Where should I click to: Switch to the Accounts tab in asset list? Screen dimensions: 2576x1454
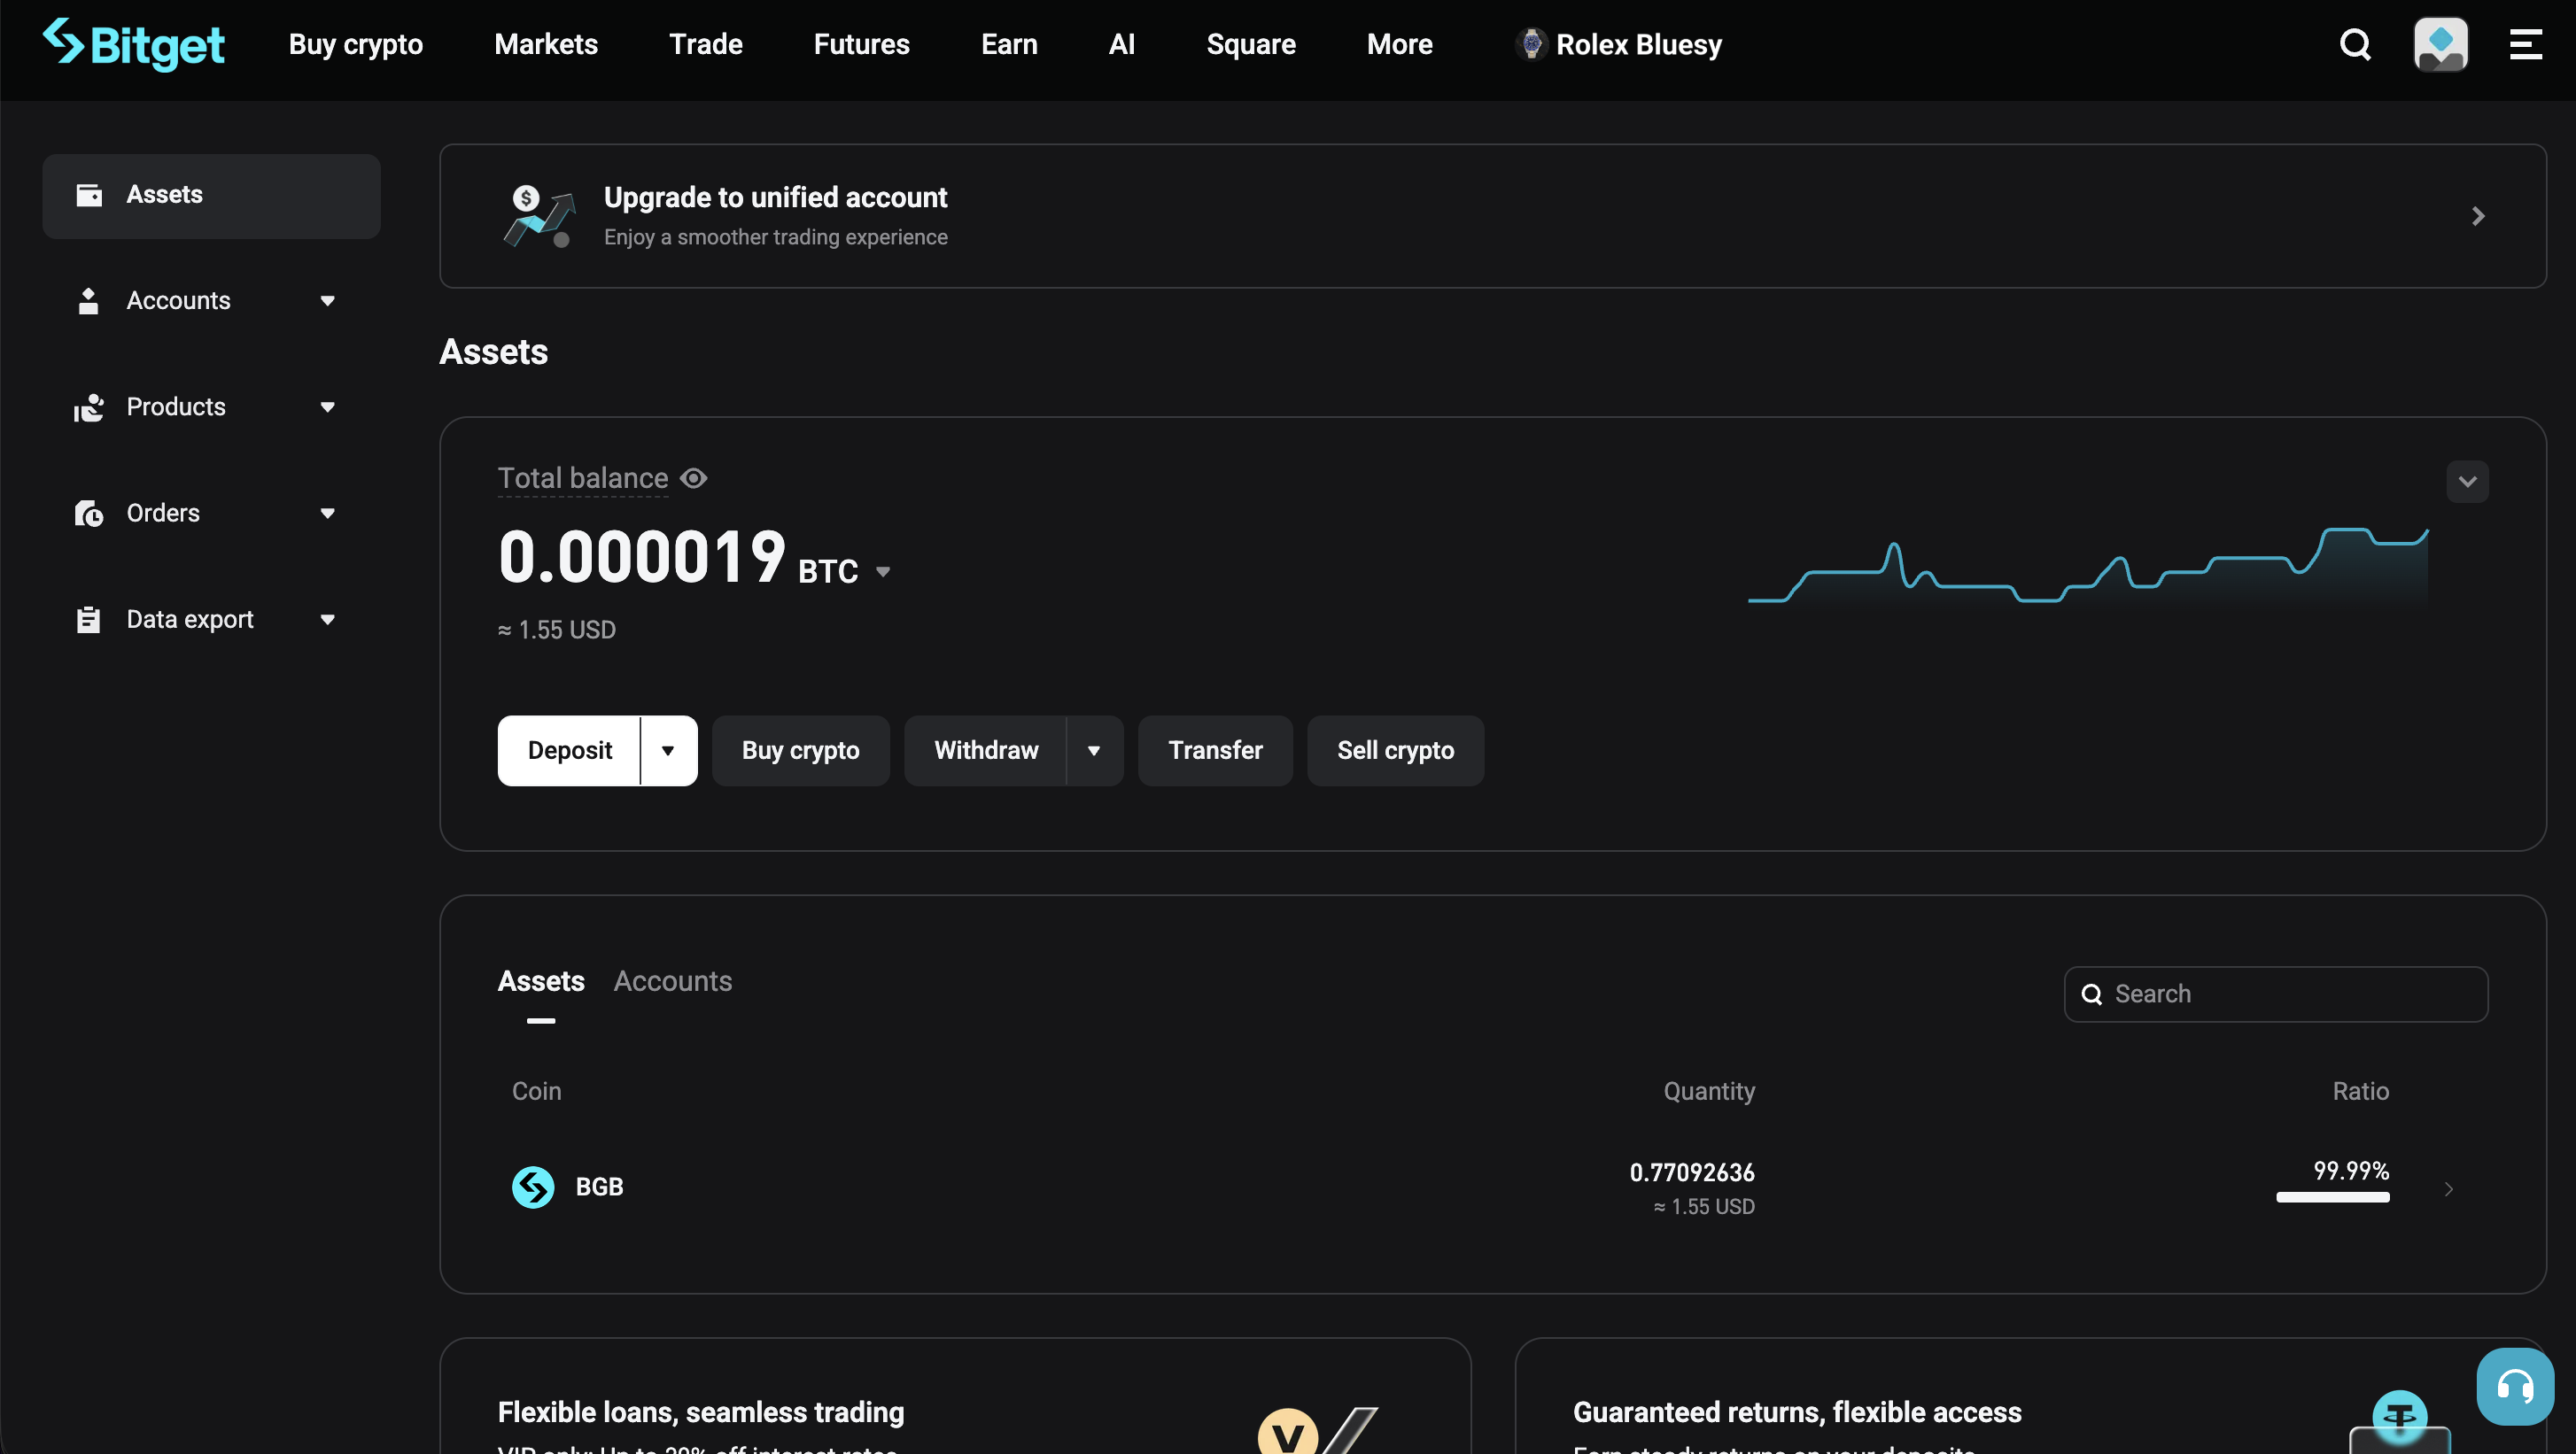point(673,981)
